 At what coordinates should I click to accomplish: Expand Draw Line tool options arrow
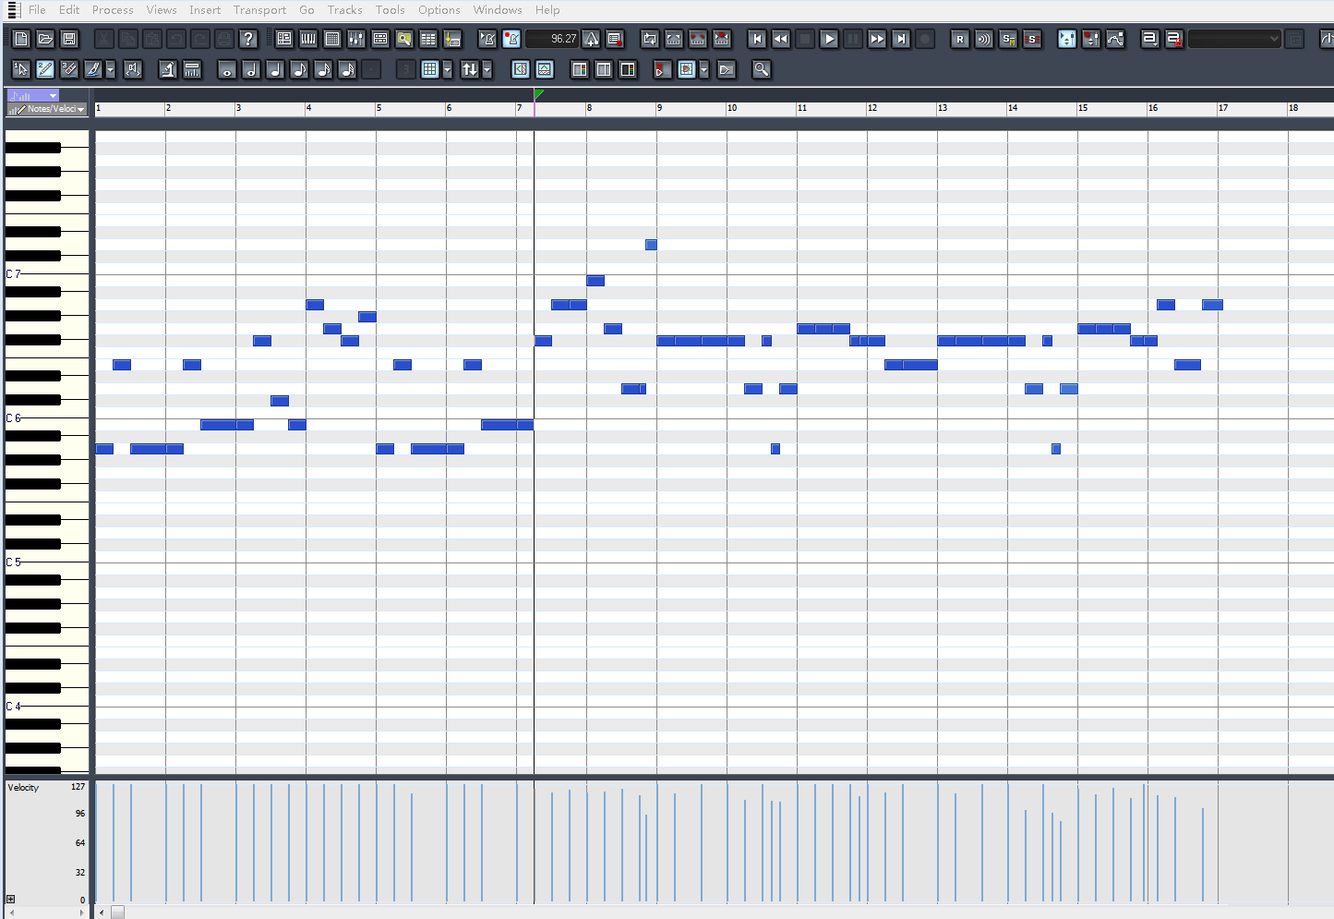pyautogui.click(x=111, y=69)
